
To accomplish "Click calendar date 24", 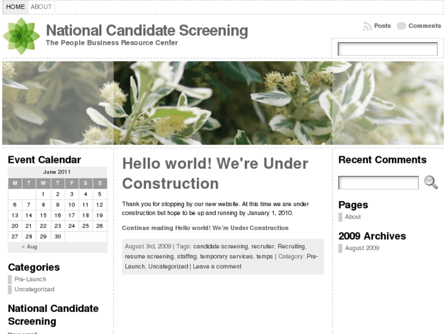I will tap(72, 226).
